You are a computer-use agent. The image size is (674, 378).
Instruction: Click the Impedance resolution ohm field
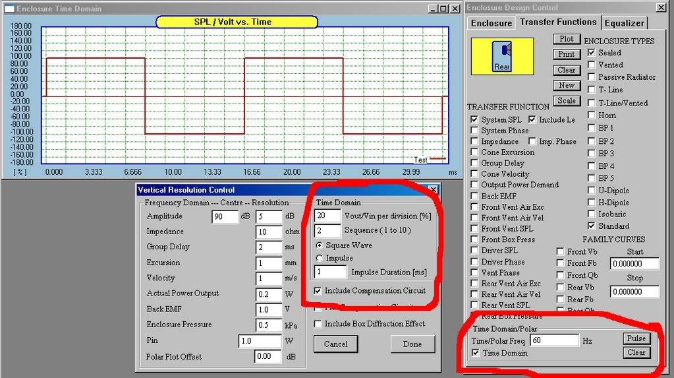tap(269, 232)
